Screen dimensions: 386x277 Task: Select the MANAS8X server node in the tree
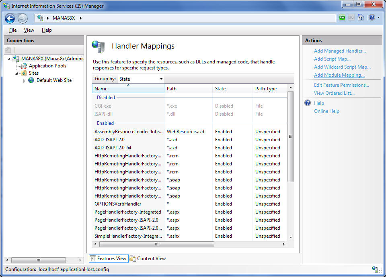coord(52,59)
